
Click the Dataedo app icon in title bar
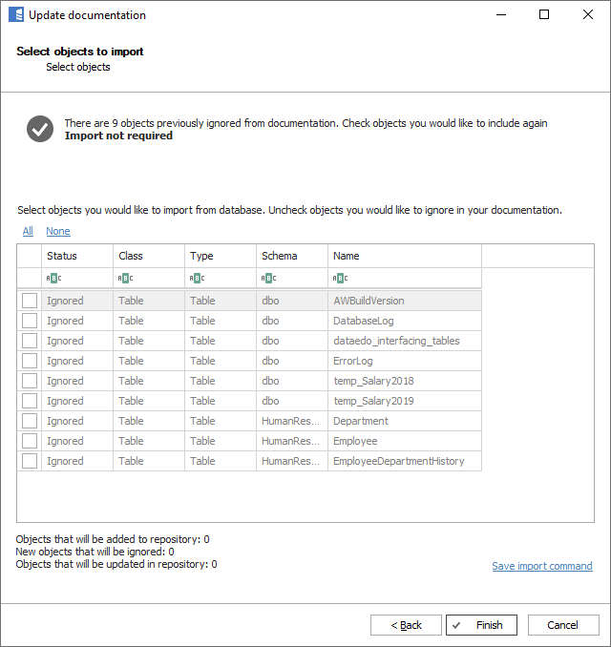[15, 15]
